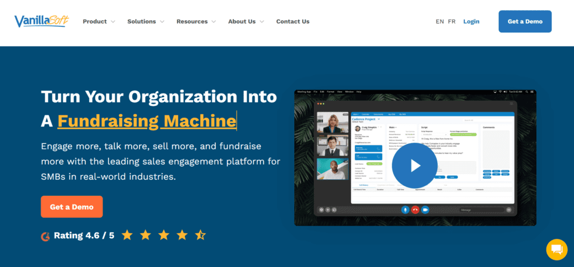Open the chat widget bubble
The image size is (574, 267).
click(x=557, y=250)
